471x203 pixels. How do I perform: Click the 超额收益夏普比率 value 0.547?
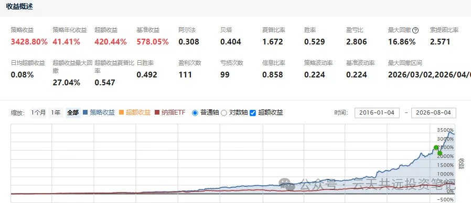coord(105,83)
